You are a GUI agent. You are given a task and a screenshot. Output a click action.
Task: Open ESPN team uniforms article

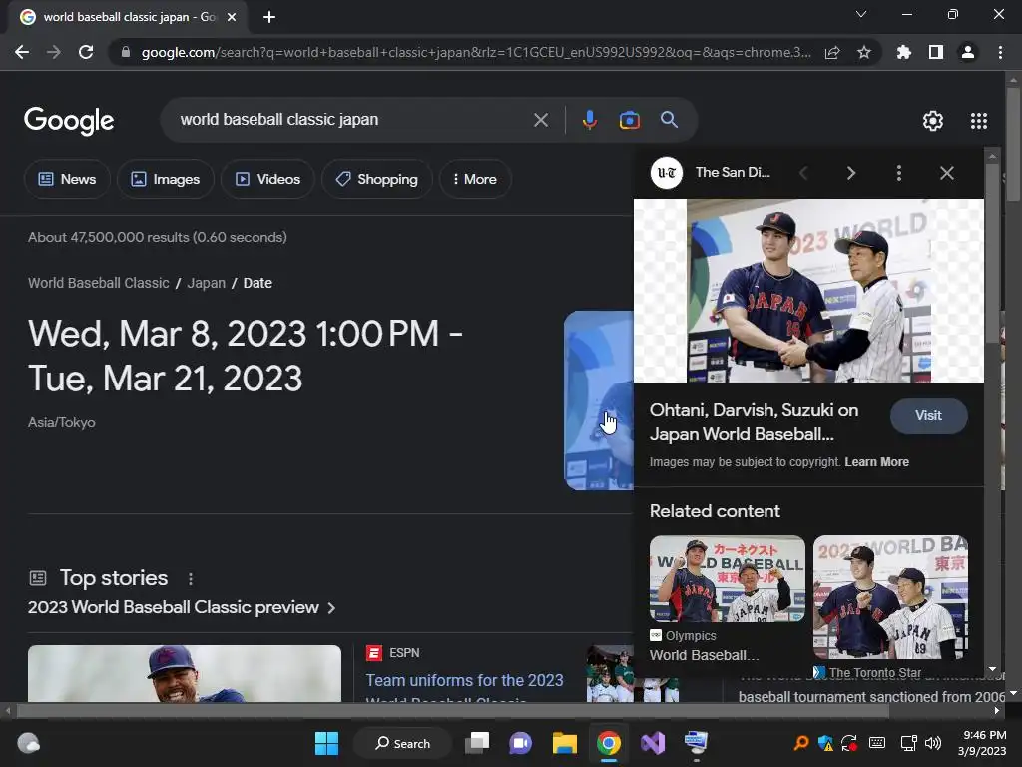(x=464, y=689)
